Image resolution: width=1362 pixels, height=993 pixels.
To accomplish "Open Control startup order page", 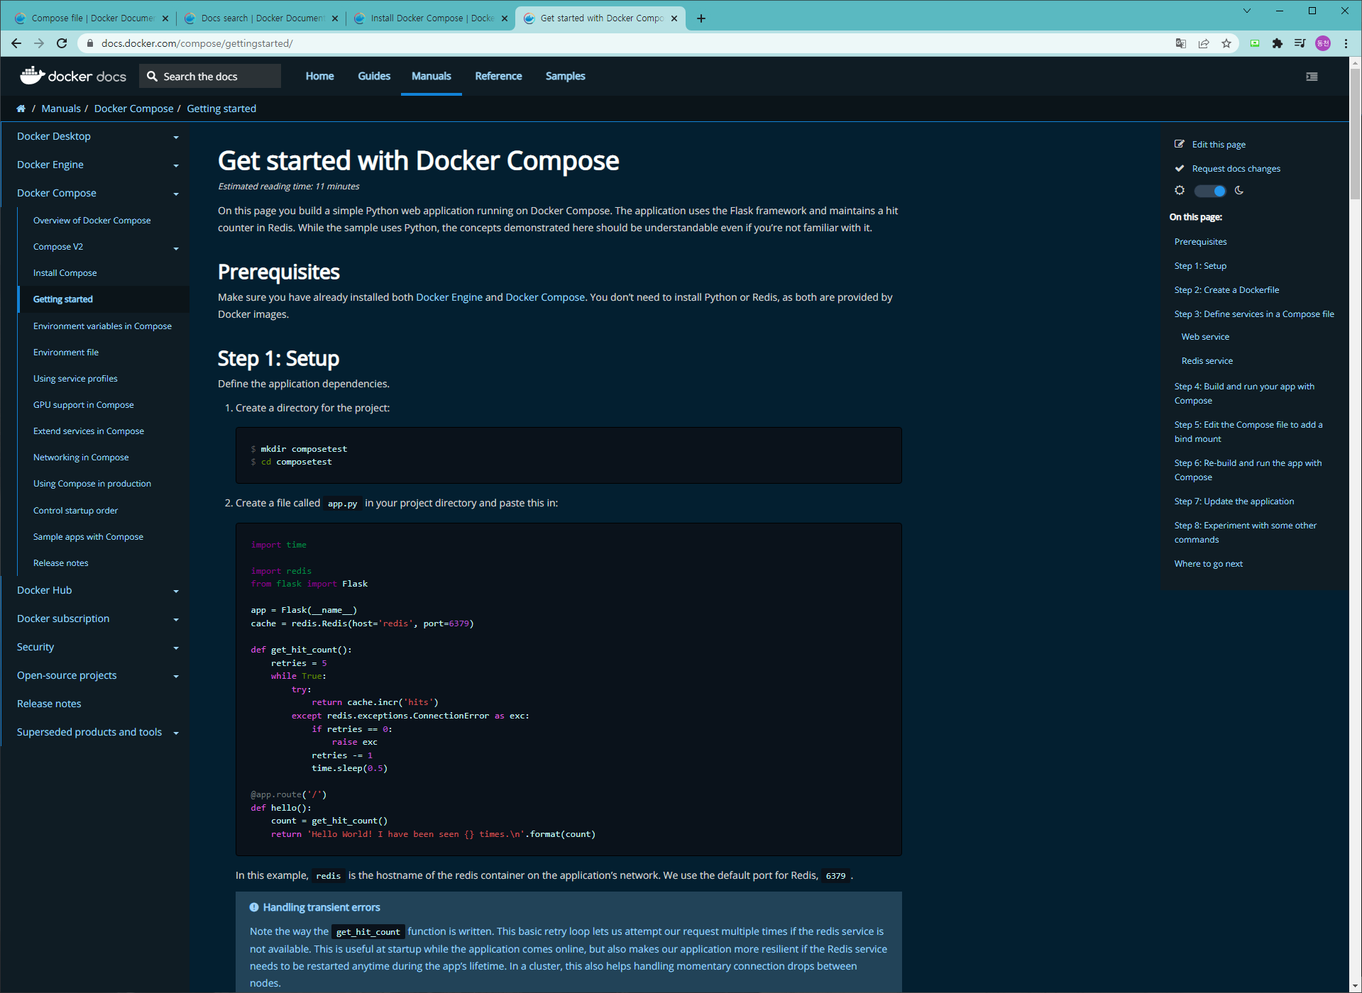I will 76,511.
